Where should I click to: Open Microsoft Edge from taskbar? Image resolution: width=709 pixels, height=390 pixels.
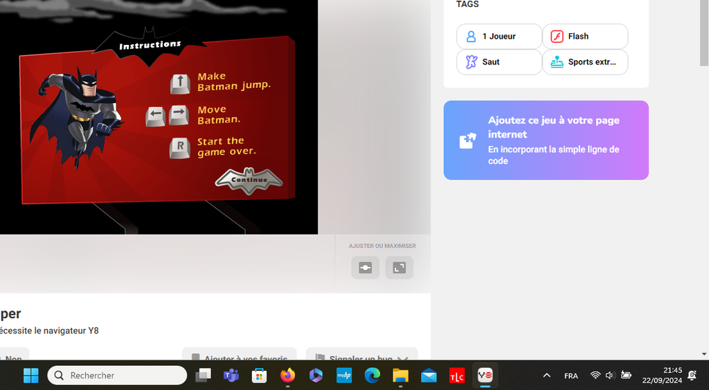[372, 375]
